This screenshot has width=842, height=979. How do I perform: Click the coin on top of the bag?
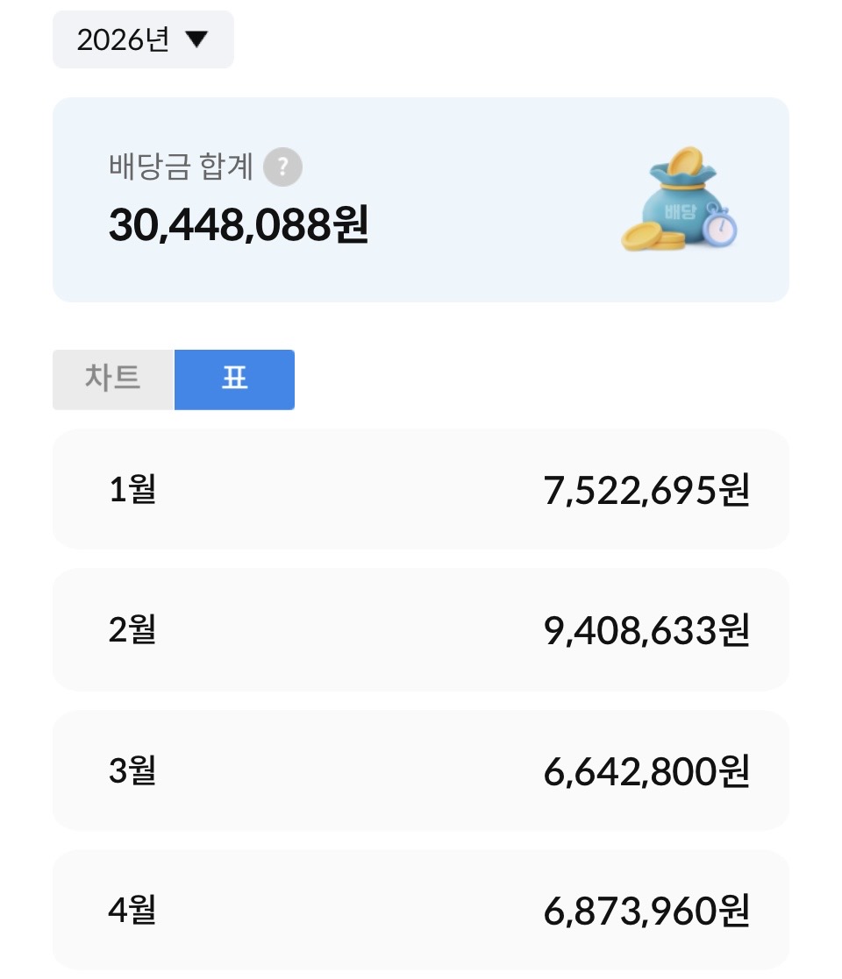[685, 161]
